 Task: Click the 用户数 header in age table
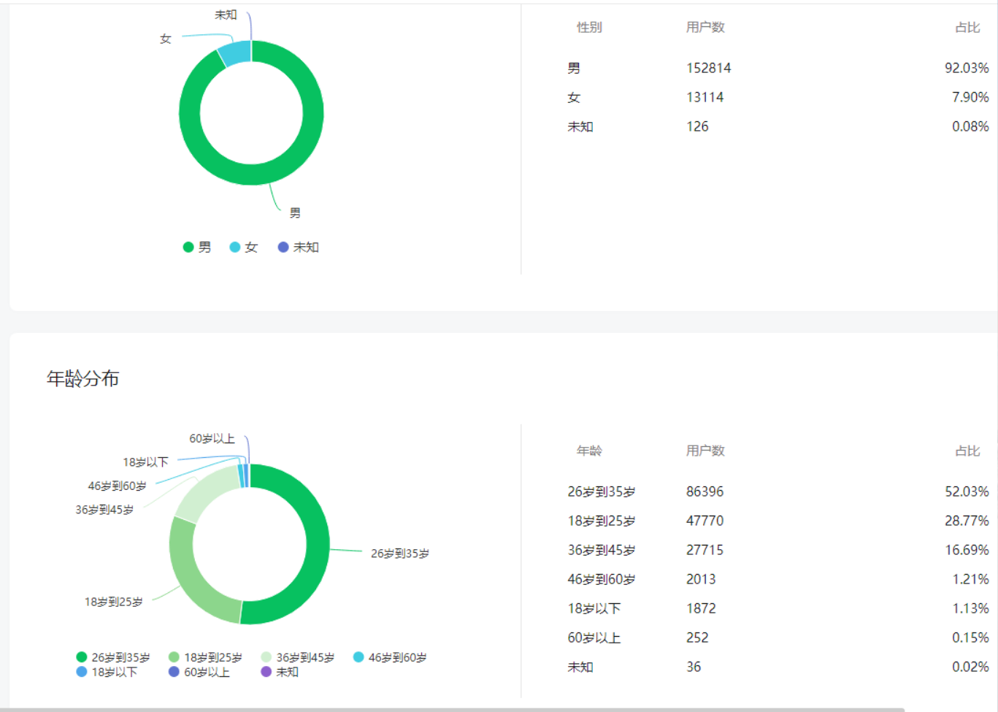(x=705, y=451)
